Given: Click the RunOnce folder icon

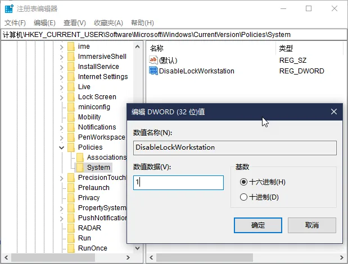Looking at the screenshot, I should coord(71,248).
